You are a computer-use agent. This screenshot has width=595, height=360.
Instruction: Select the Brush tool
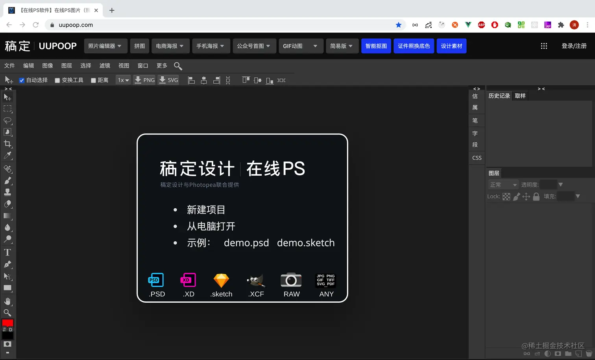pos(7,181)
